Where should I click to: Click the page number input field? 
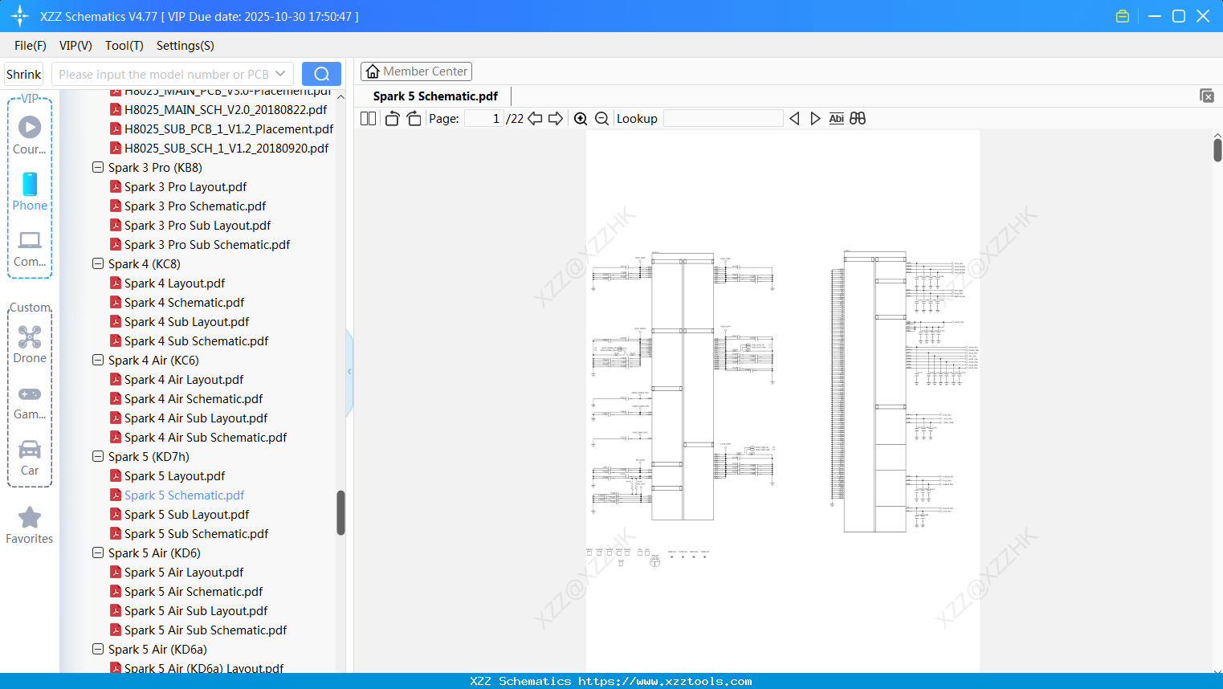pyautogui.click(x=483, y=118)
